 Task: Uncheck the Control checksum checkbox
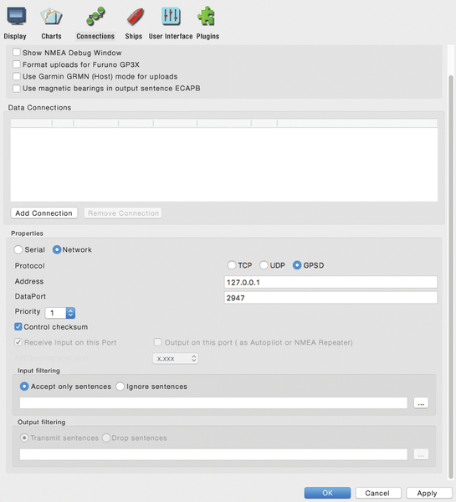(18, 326)
